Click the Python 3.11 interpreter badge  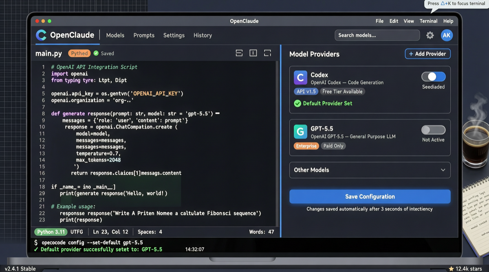coord(51,232)
